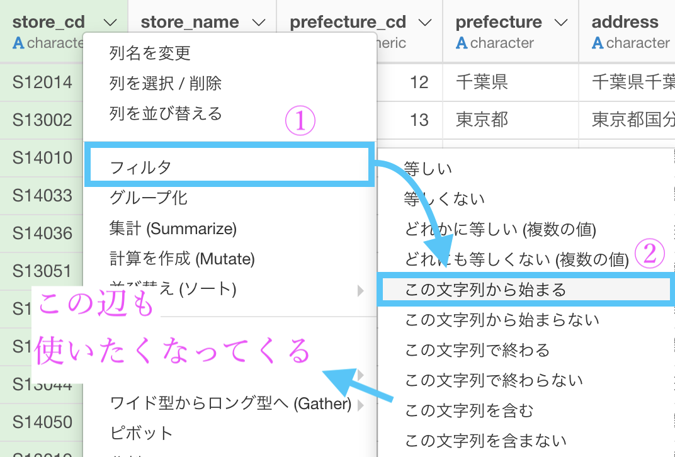Choose この文字列から始まる filter option
This screenshot has height=457, width=675.
[485, 290]
